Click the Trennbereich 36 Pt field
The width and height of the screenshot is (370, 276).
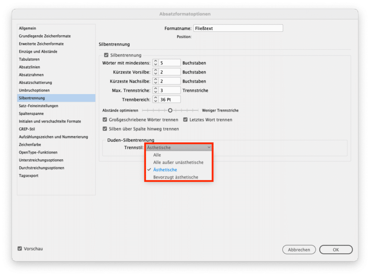[170, 99]
